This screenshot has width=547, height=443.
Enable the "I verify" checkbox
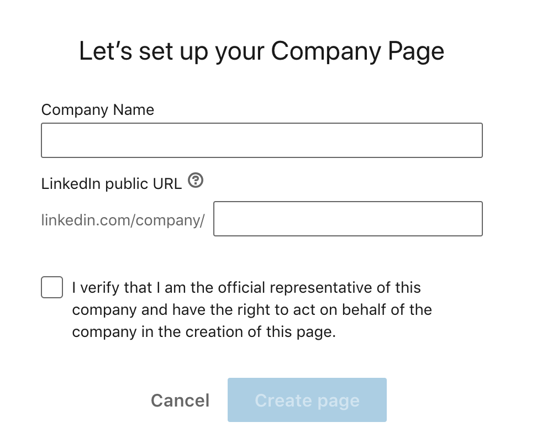coord(52,287)
